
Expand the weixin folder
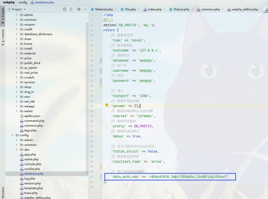pos(16,111)
